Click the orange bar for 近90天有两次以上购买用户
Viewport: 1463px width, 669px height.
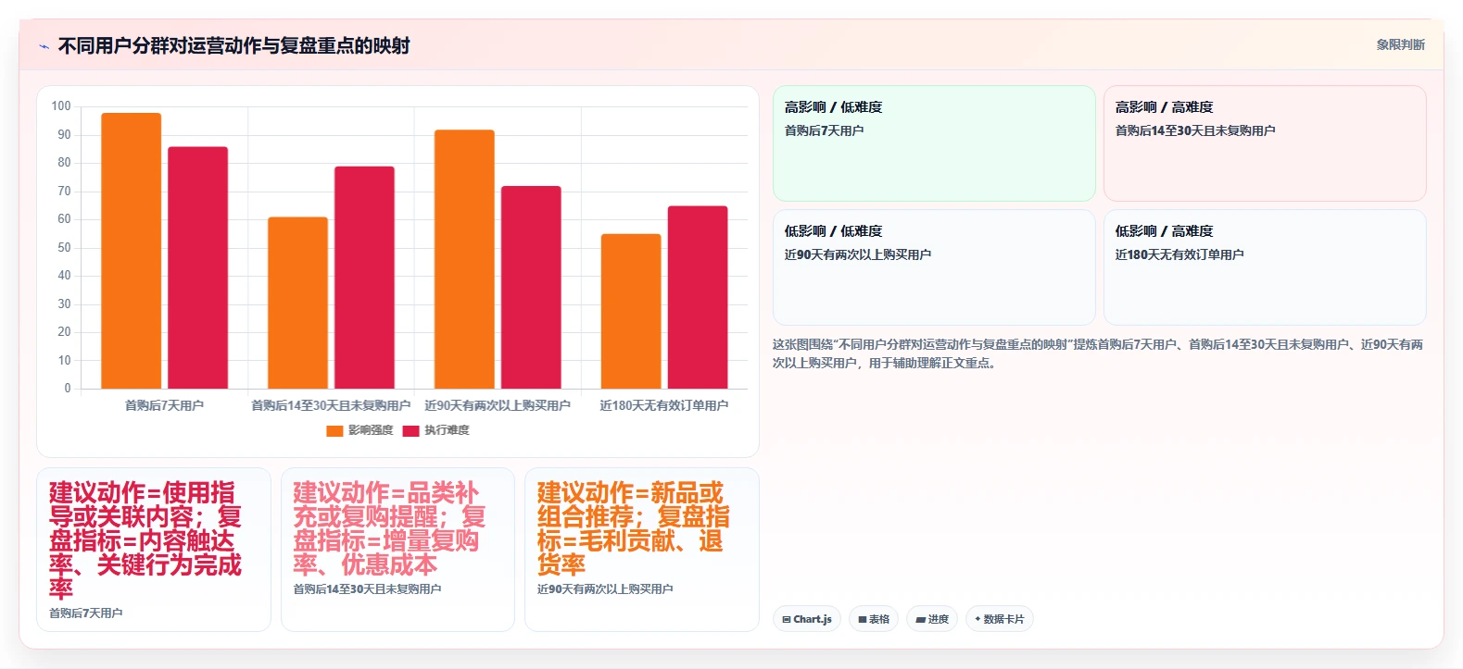pos(464,259)
